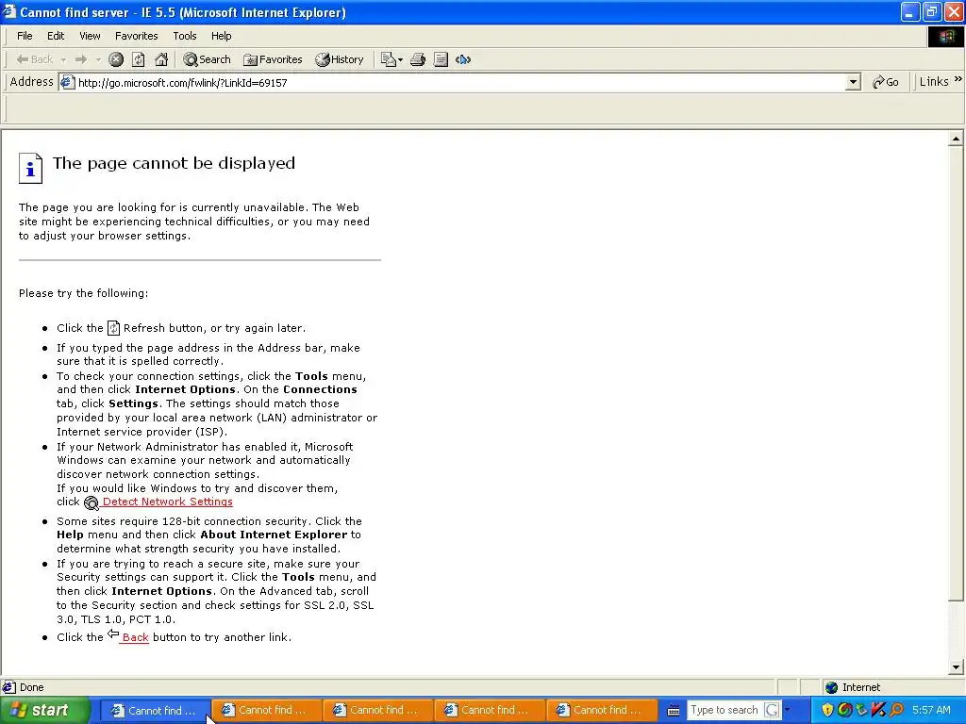
Task: Click the text Please try the following:
Action: (x=83, y=293)
